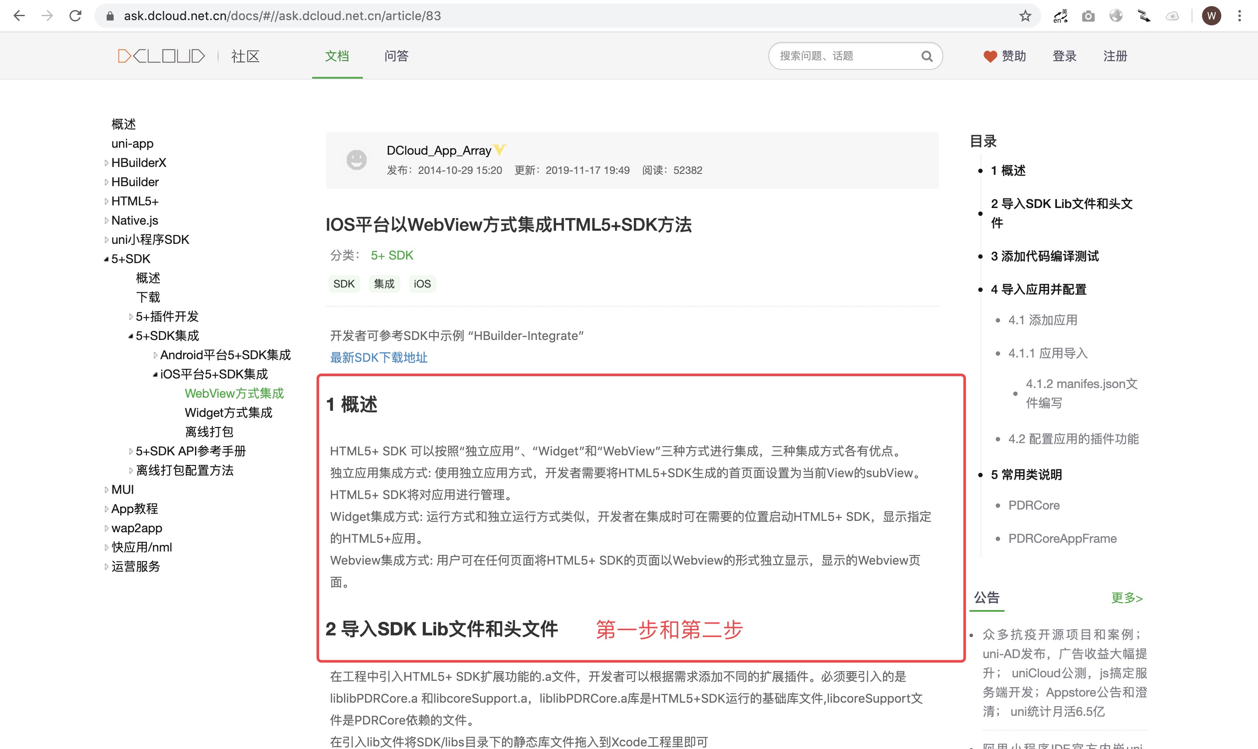The image size is (1258, 749).
Task: Switch to the 问答 tab
Action: point(396,56)
